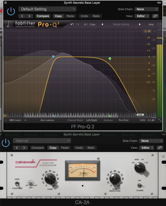Toggle the CA-2A plugin power button
Image resolution: width=166 pixels, height=206 pixels.
click(x=6, y=143)
